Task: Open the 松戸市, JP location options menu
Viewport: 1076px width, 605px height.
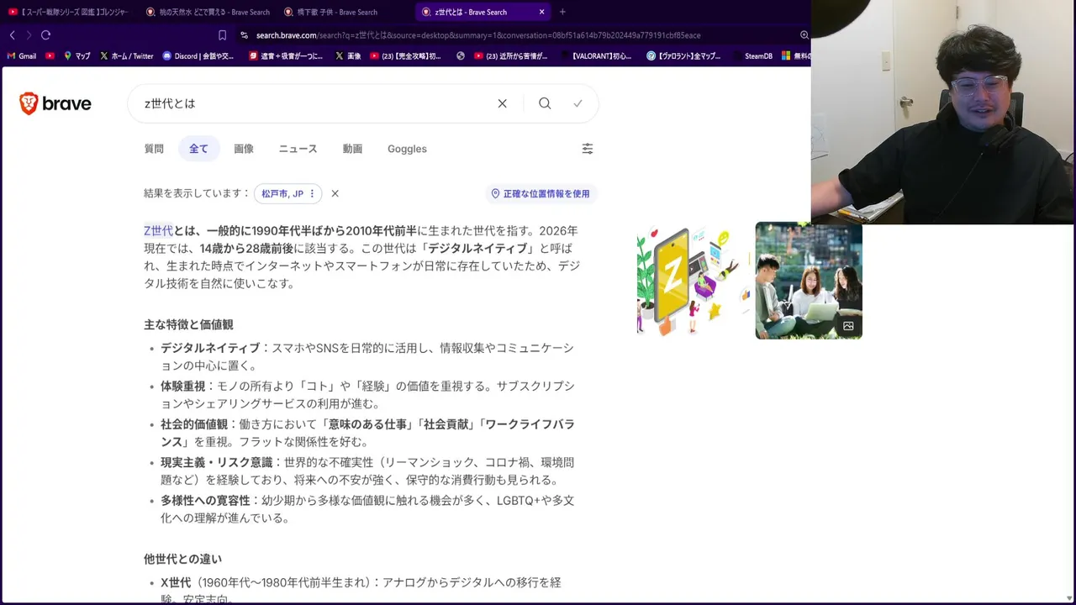Action: click(312, 193)
